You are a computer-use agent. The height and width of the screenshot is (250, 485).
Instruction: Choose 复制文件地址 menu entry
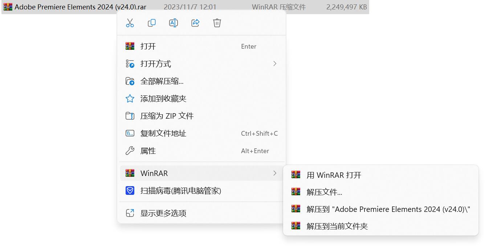163,133
